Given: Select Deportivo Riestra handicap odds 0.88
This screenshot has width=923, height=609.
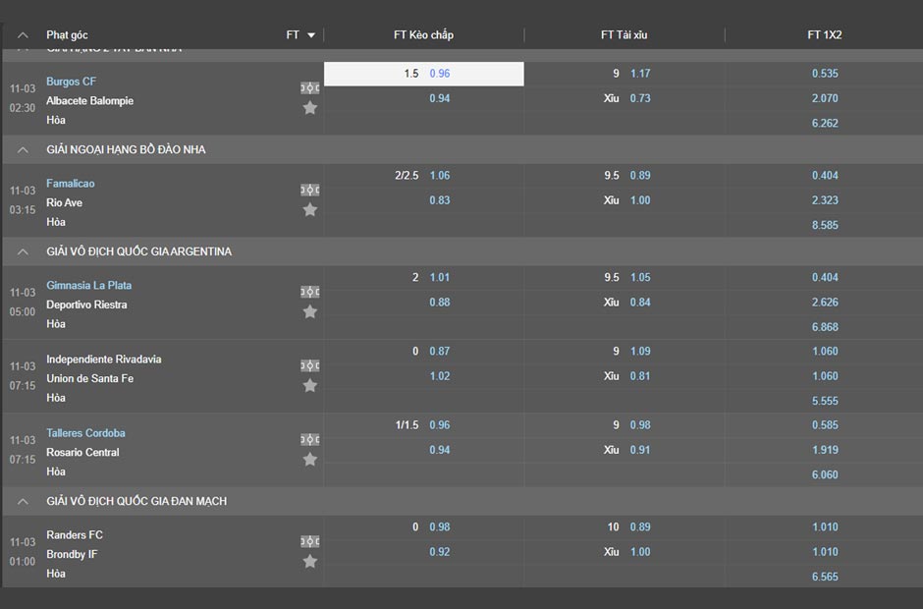Looking at the screenshot, I should click(x=440, y=303).
